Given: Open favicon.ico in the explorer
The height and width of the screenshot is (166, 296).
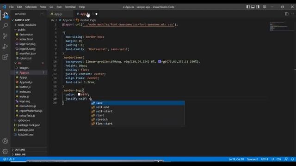Looking at the screenshot, I should [x=26, y=35].
